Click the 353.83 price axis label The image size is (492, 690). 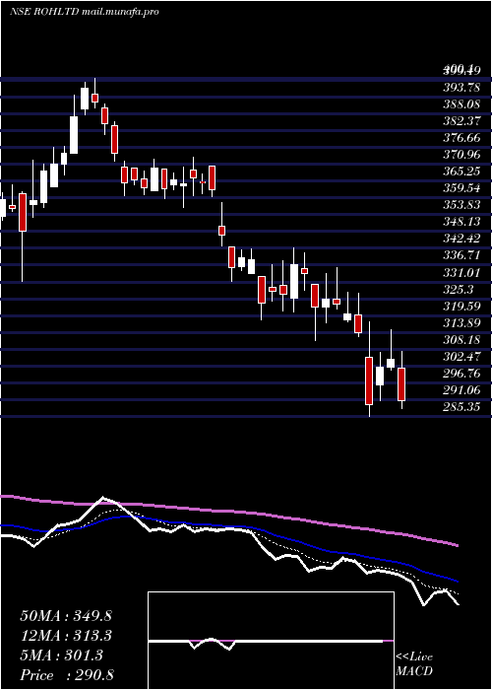coord(461,205)
